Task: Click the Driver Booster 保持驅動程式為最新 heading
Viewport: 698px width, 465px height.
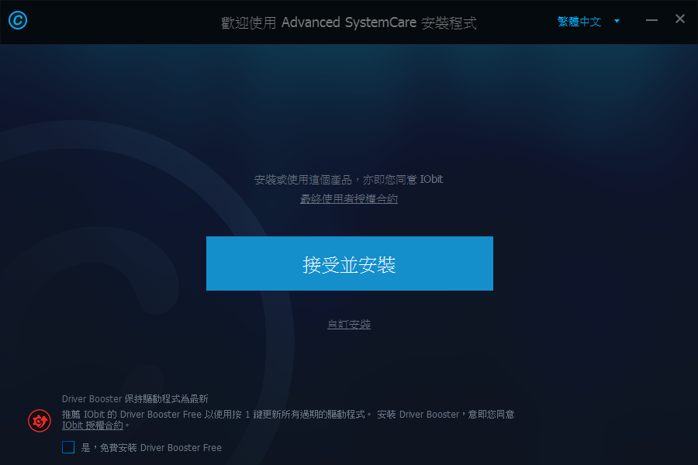Action: click(x=135, y=398)
